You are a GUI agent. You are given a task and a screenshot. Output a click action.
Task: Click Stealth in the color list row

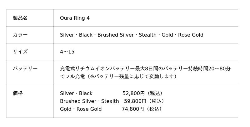[x=147, y=35]
